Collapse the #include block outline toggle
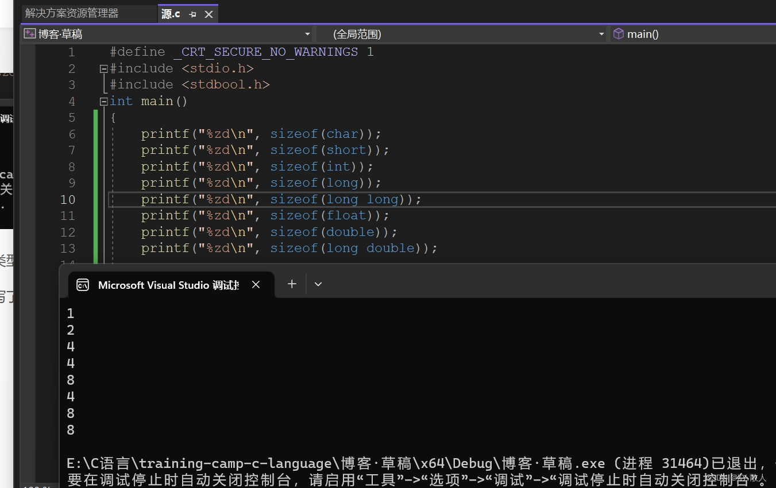The width and height of the screenshot is (776, 488). (104, 69)
